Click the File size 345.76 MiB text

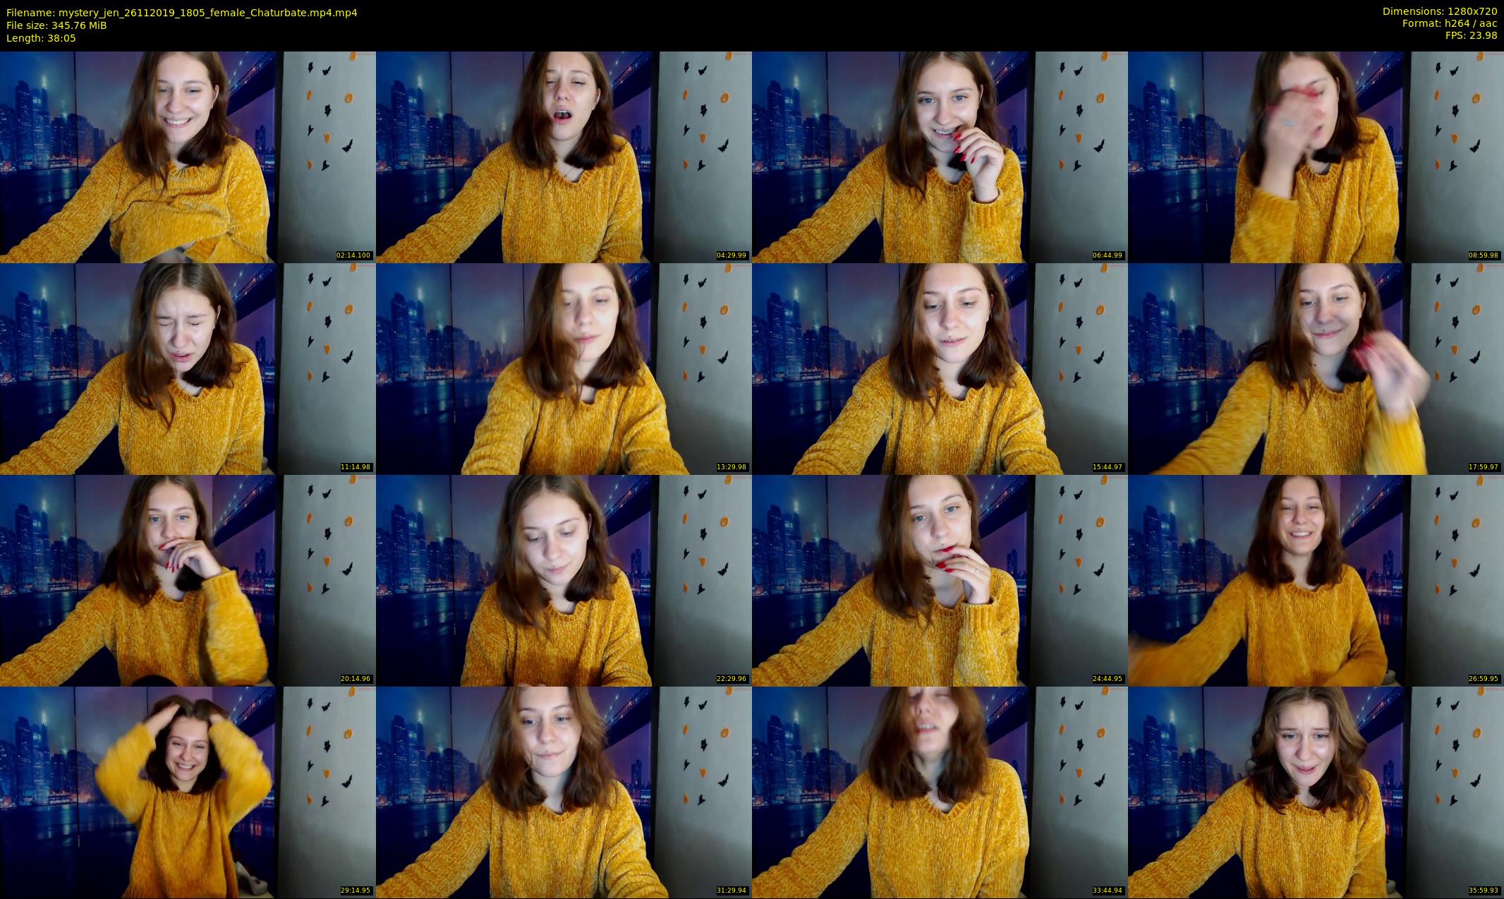(x=56, y=25)
